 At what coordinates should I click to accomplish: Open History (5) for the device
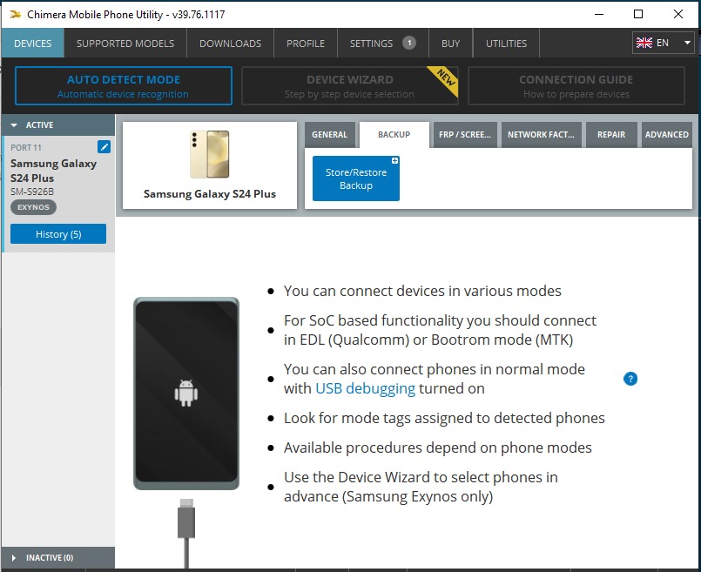pos(58,234)
